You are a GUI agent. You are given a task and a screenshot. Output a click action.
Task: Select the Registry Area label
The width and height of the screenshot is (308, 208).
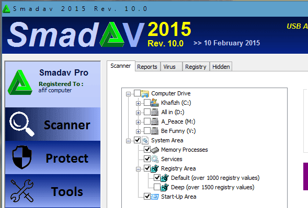(178, 168)
